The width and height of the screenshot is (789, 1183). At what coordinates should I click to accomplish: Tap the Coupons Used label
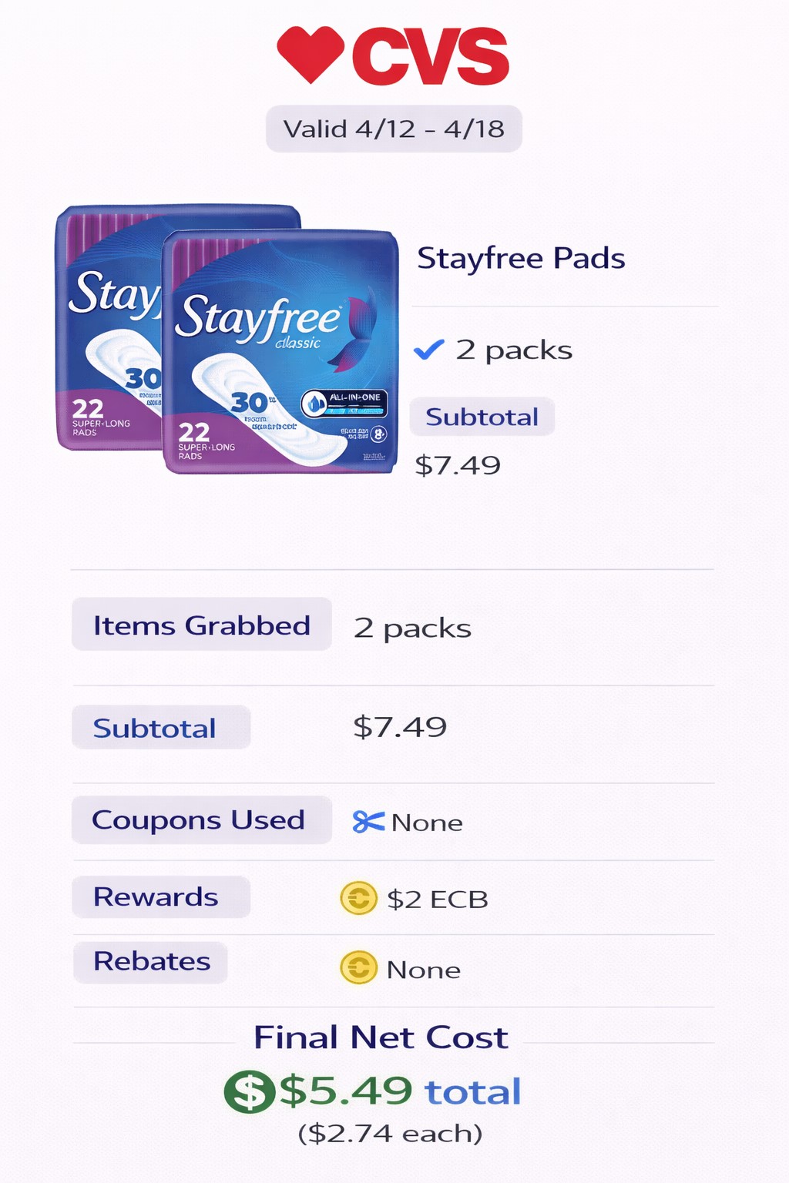[x=199, y=819]
